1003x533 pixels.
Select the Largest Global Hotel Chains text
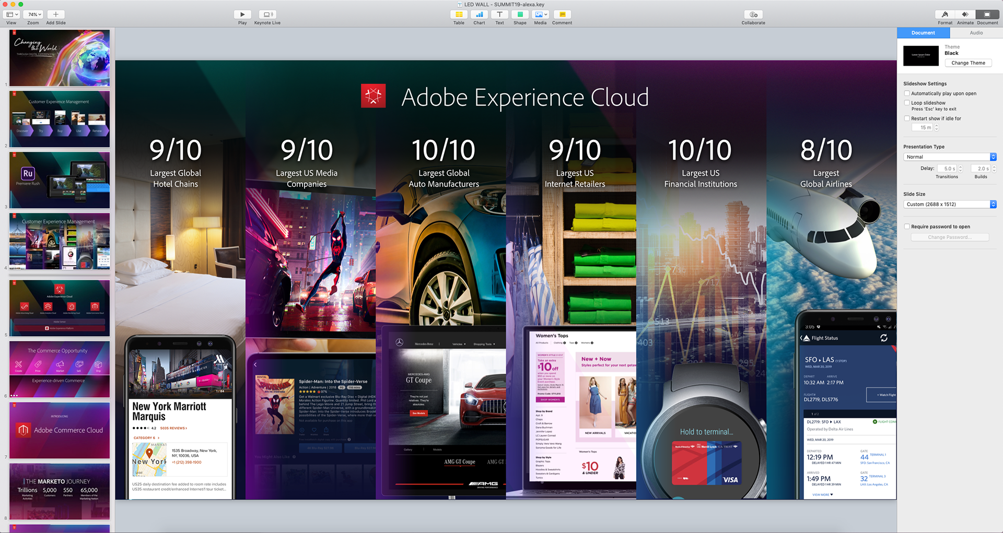176,179
